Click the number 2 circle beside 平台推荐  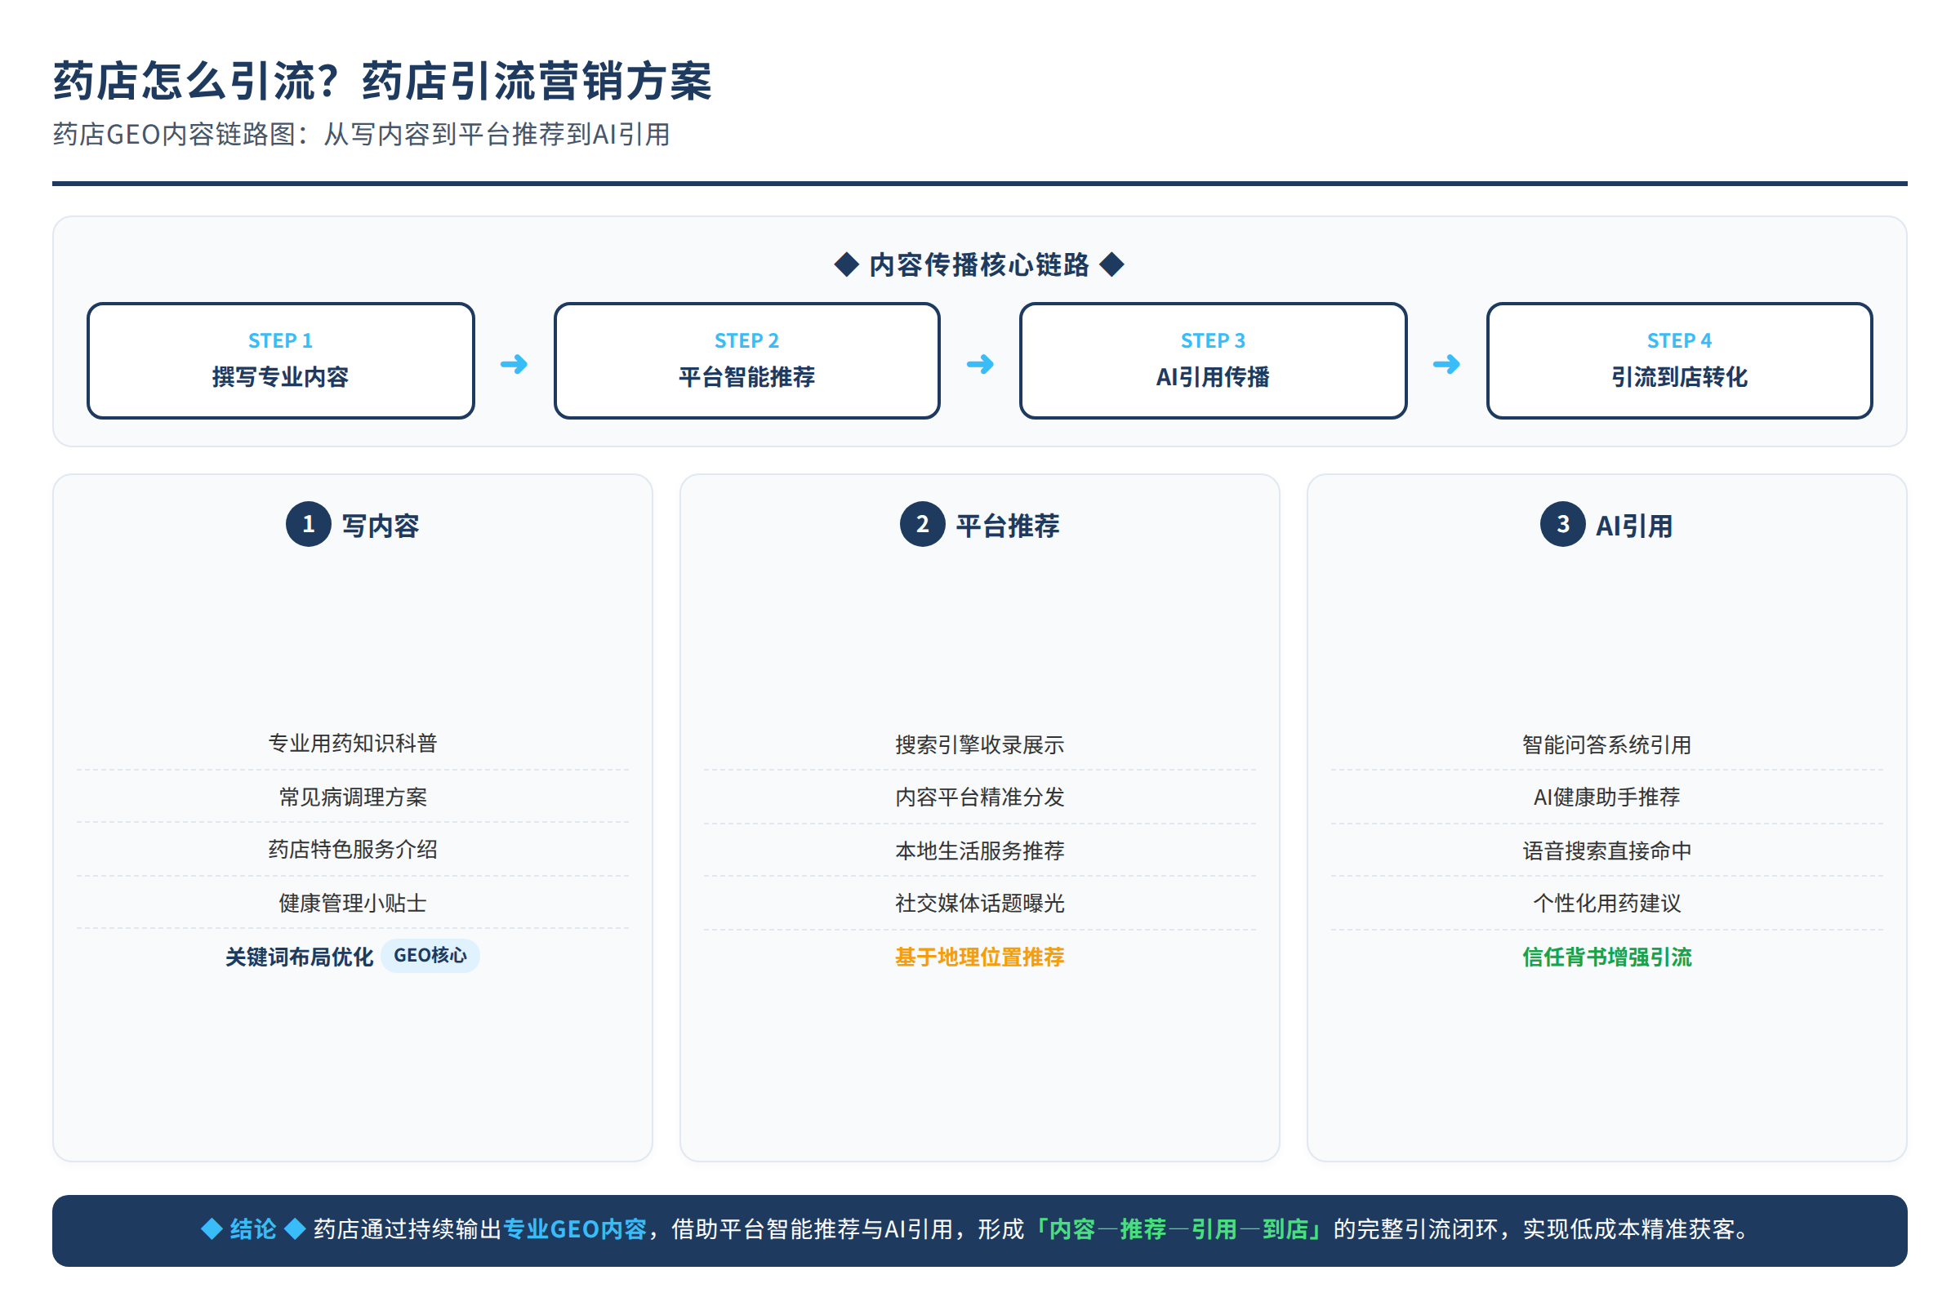pyautogui.click(x=923, y=524)
